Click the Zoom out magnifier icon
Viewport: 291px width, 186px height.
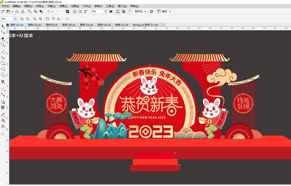click(27, 19)
